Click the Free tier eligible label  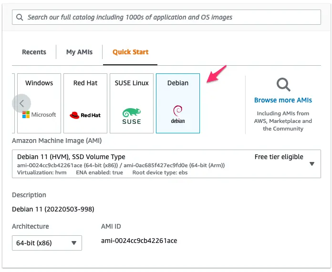(279, 157)
